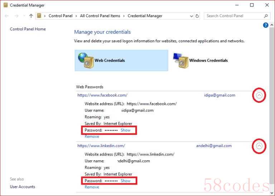Click the LinkedIn Website address URL value
Screen dimensions: 275x196
150,155
